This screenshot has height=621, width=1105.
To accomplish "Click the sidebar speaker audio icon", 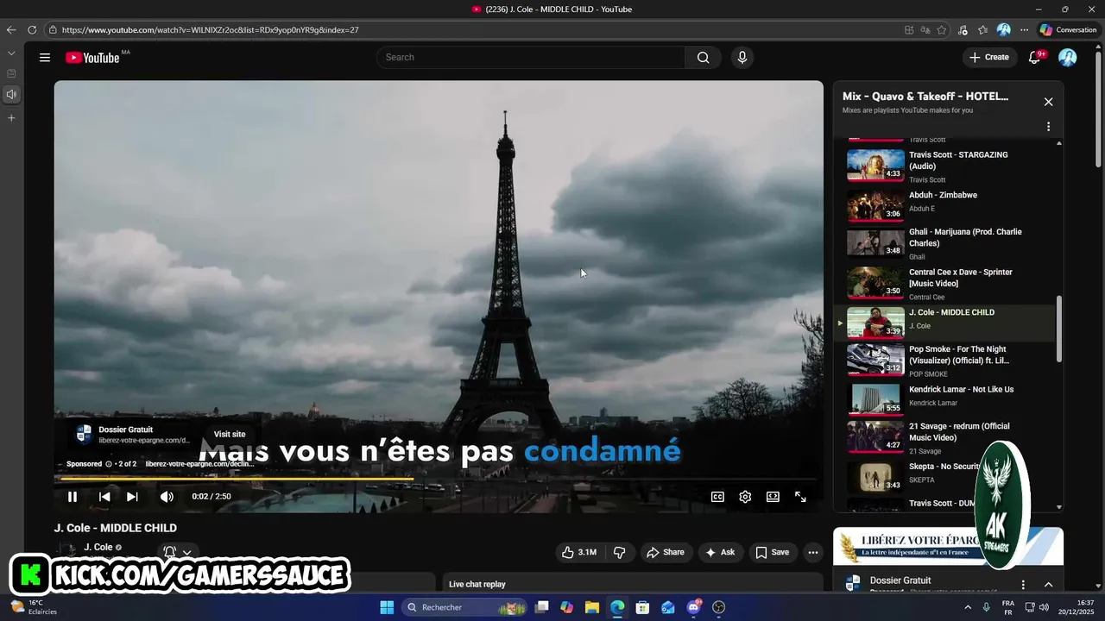I will 11,94.
